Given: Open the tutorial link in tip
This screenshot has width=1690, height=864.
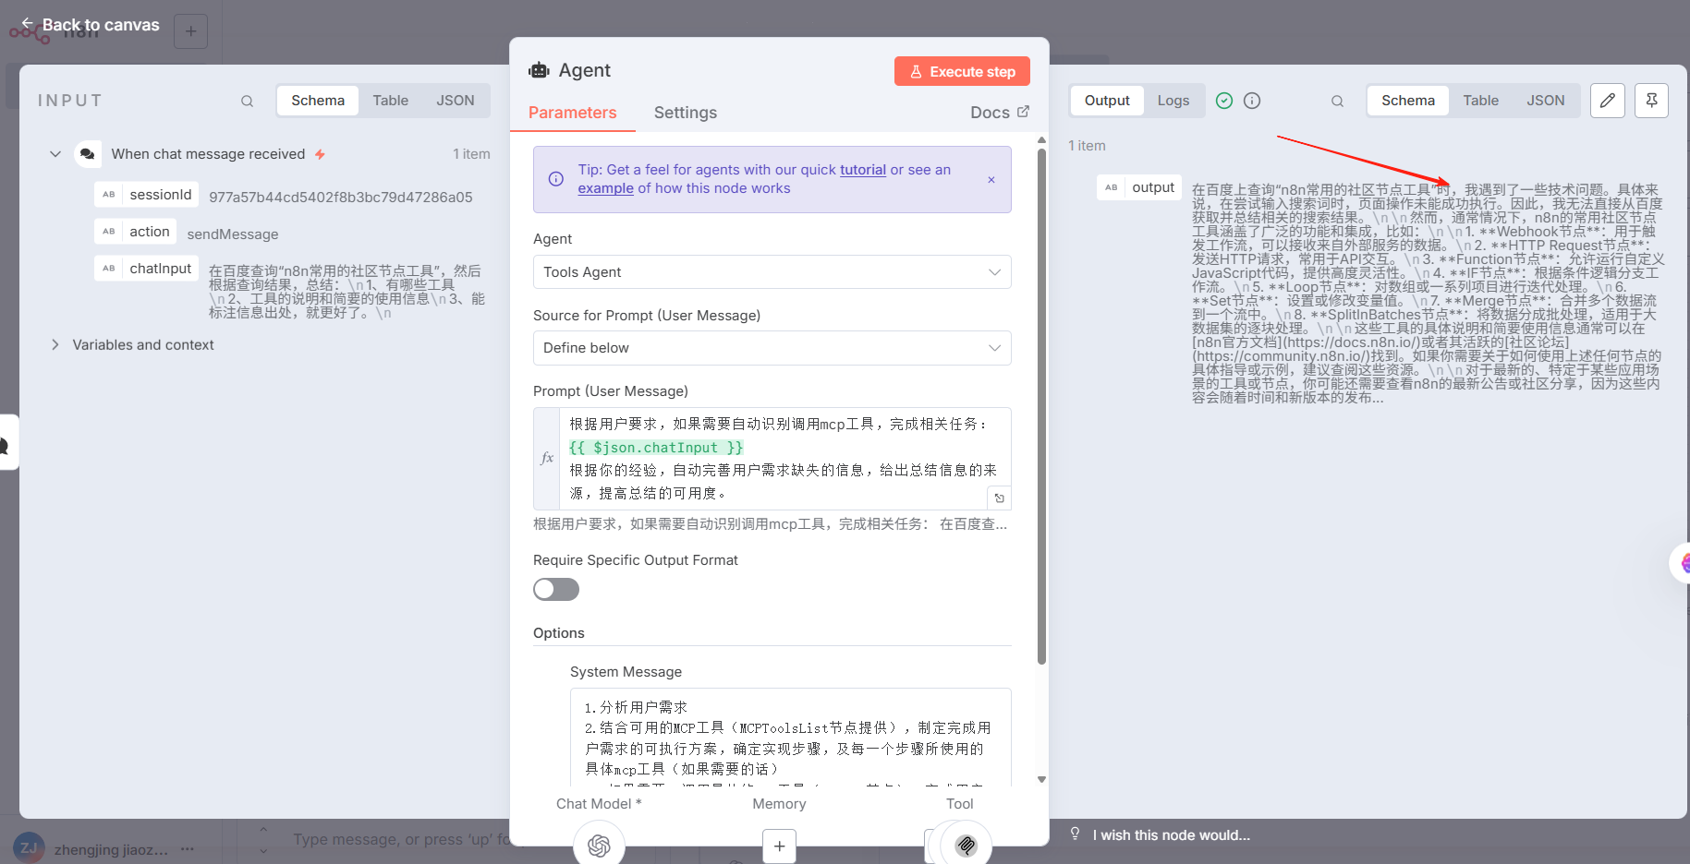Looking at the screenshot, I should click(862, 170).
